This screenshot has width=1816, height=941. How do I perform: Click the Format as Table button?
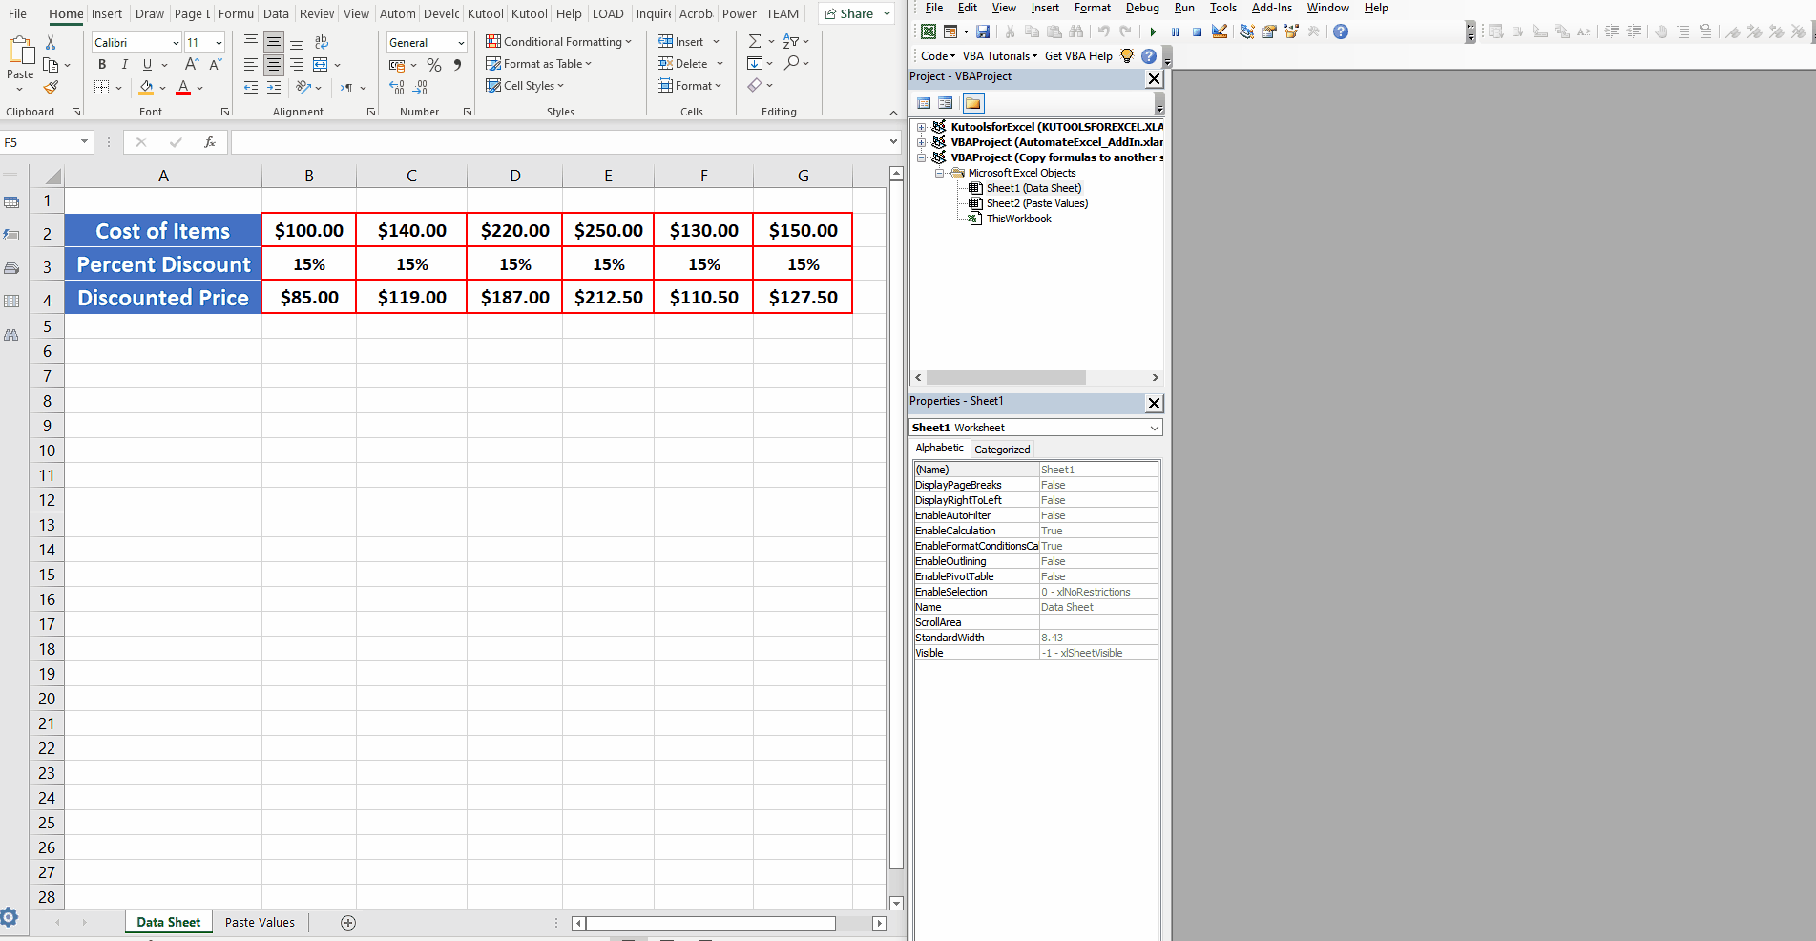[537, 63]
